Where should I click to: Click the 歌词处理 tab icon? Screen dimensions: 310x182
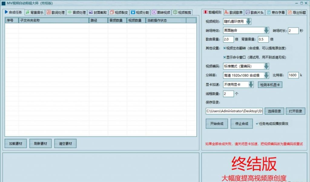[48, 12]
